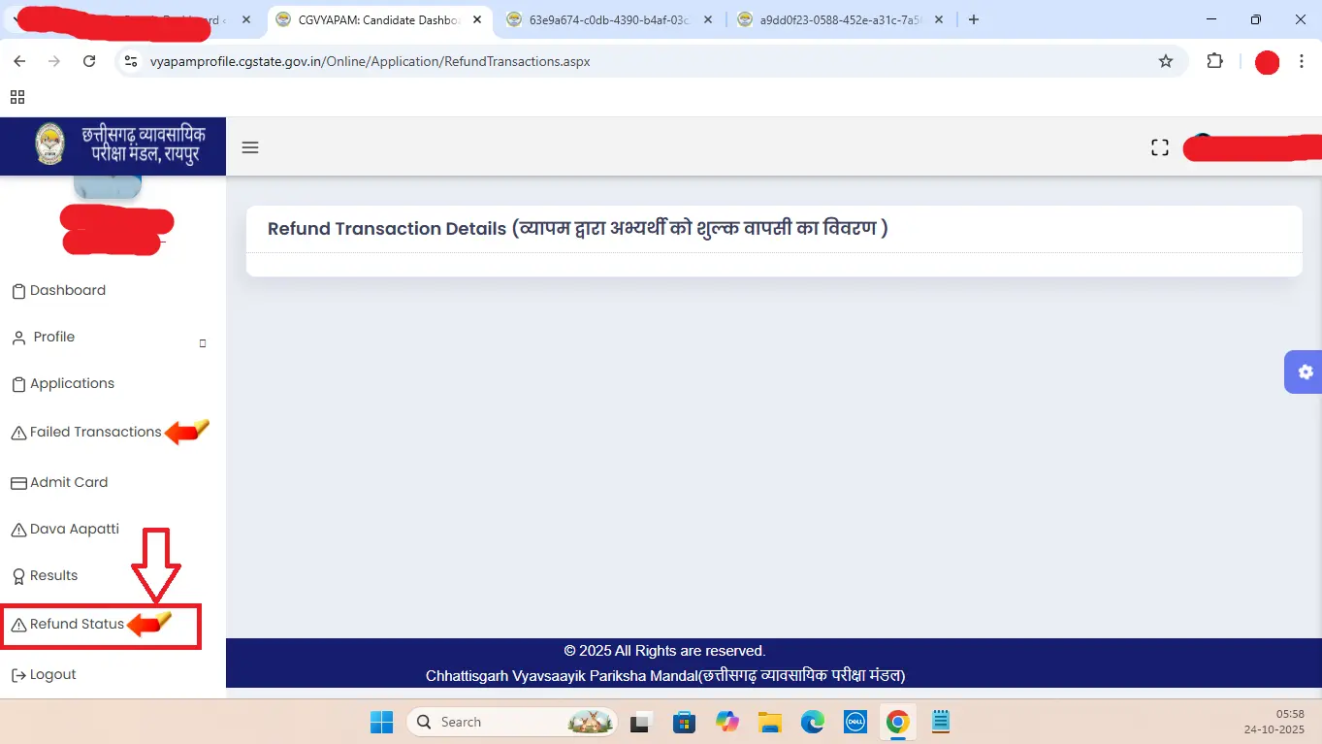Open the Dava Aapatti link
The height and width of the screenshot is (744, 1322).
(74, 529)
